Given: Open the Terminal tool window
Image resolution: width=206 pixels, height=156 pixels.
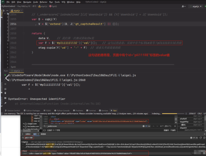Looking at the screenshot, I should 91,111.
